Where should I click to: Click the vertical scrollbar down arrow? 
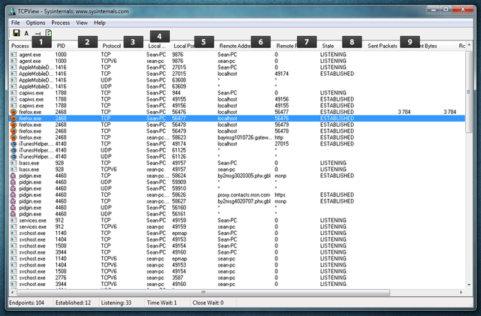pyautogui.click(x=469, y=284)
